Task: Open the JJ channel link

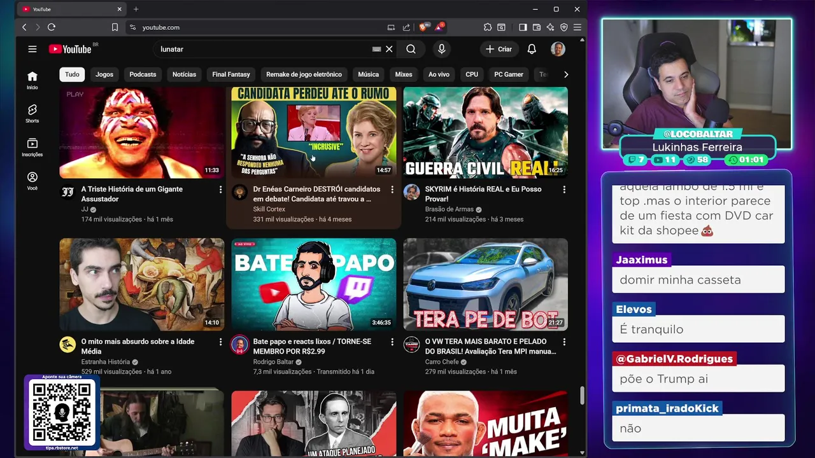Action: (x=85, y=209)
